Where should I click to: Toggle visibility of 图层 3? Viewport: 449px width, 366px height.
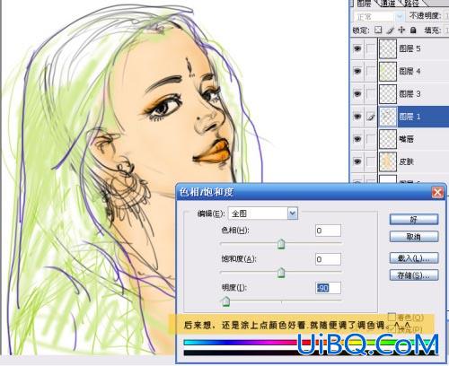pyautogui.click(x=357, y=94)
